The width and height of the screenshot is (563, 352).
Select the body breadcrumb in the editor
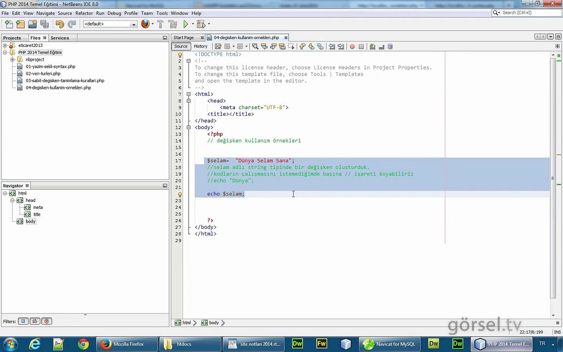click(x=214, y=323)
